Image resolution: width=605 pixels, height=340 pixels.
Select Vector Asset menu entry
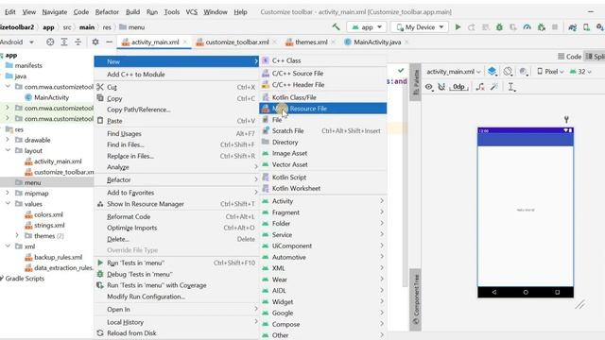pos(323,164)
